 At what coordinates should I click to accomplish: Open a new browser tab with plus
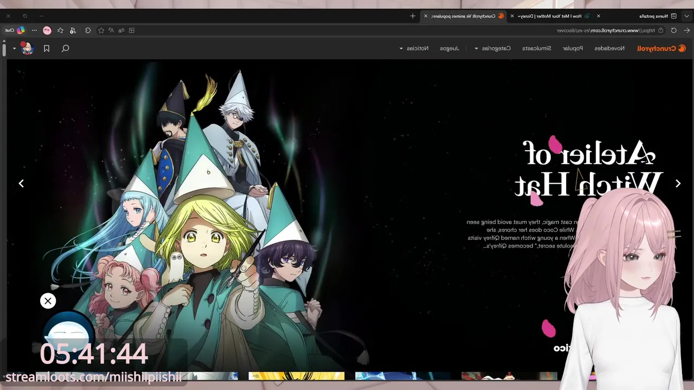413,16
